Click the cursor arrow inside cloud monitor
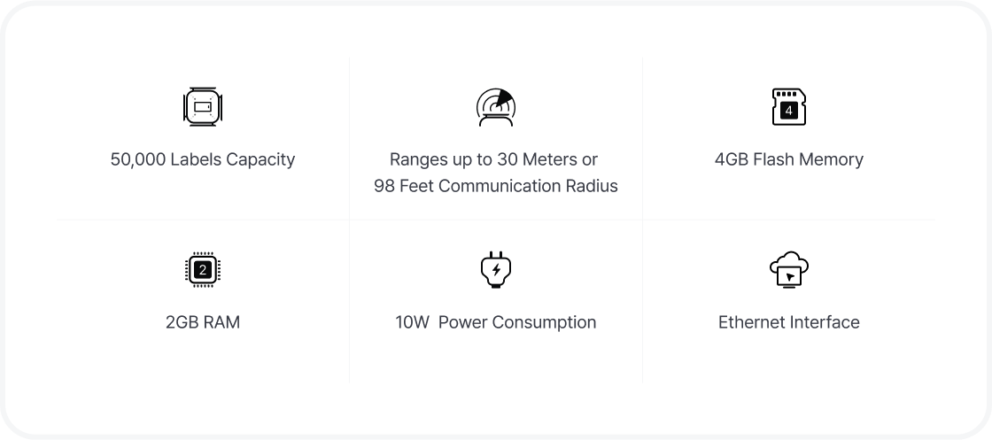The height and width of the screenshot is (440, 992). (790, 277)
